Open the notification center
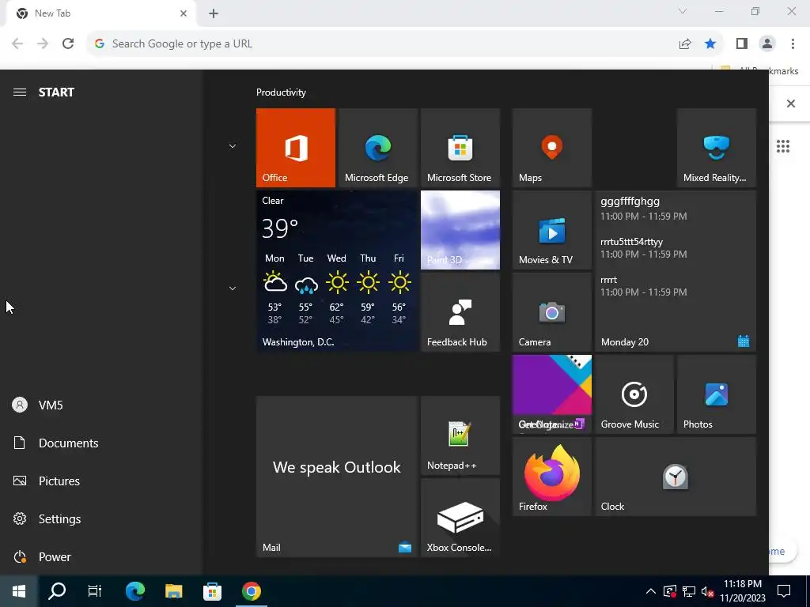The width and height of the screenshot is (810, 607). [784, 591]
